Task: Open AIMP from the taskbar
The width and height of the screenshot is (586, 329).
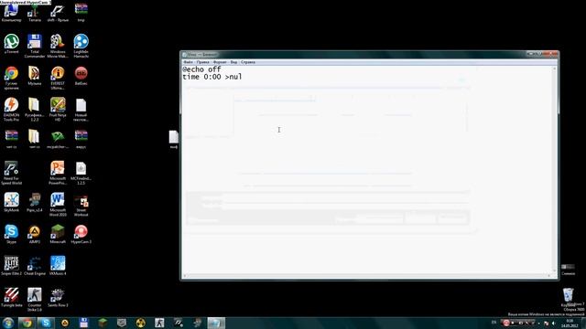Action: point(65,323)
